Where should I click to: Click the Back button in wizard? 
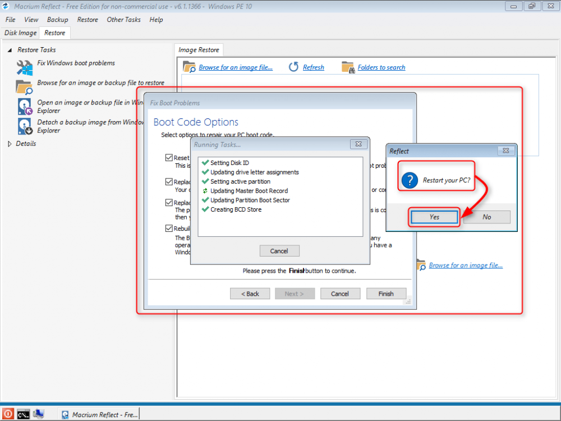[x=250, y=294]
